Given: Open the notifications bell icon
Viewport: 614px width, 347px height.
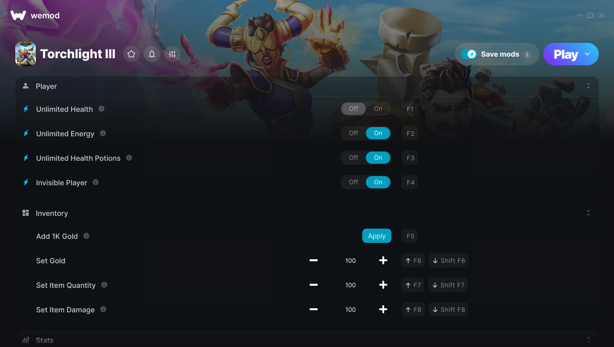Looking at the screenshot, I should click(152, 54).
